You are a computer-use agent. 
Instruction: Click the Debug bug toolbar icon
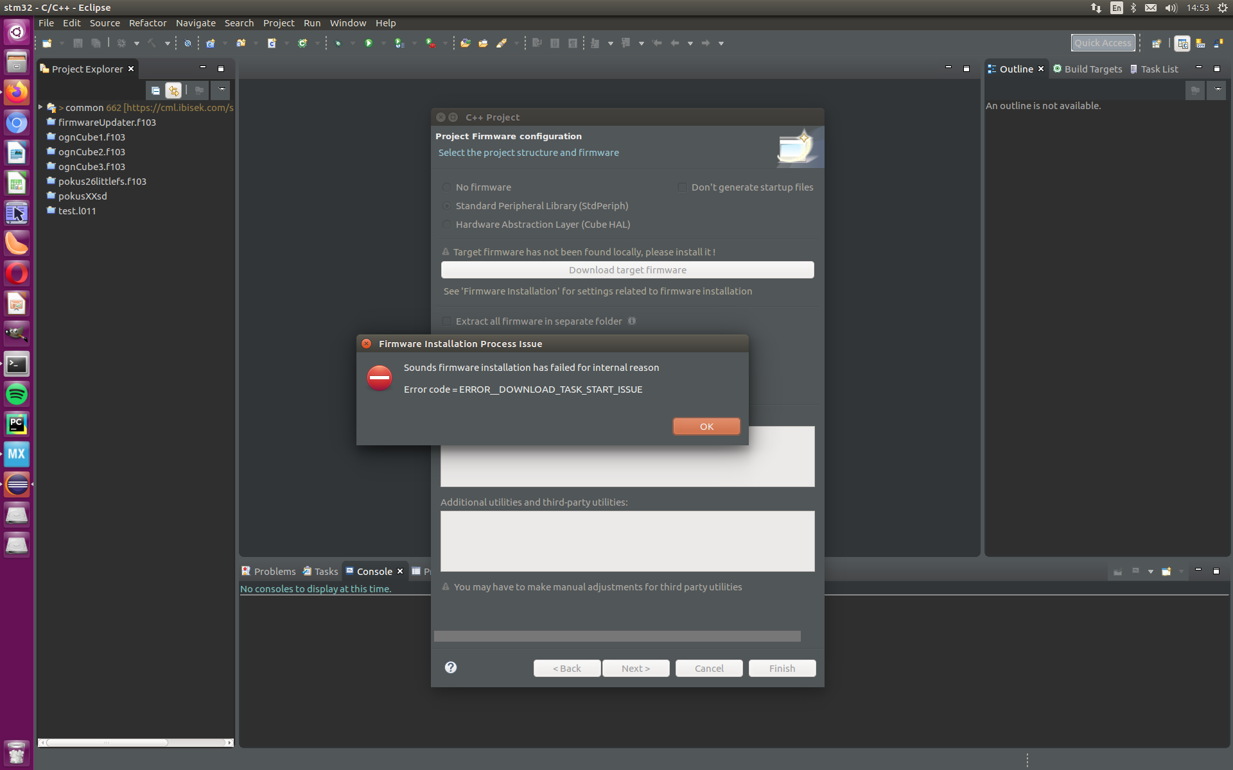[x=338, y=43]
